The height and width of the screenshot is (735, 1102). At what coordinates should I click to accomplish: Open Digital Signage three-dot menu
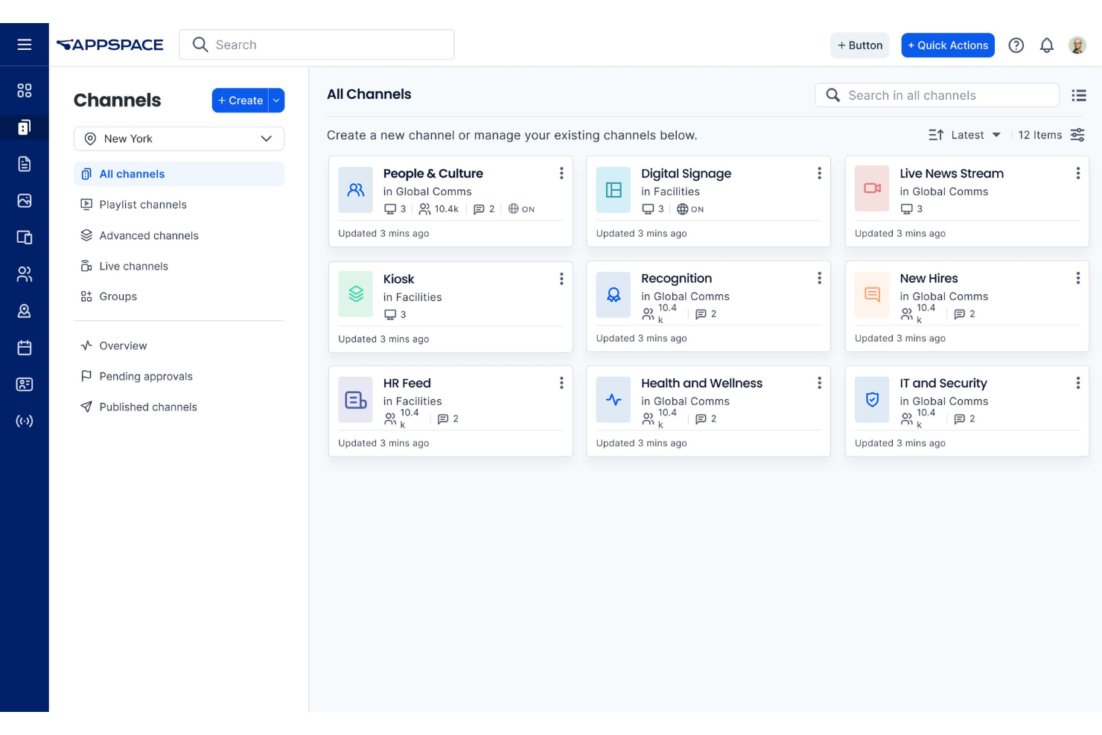click(820, 174)
